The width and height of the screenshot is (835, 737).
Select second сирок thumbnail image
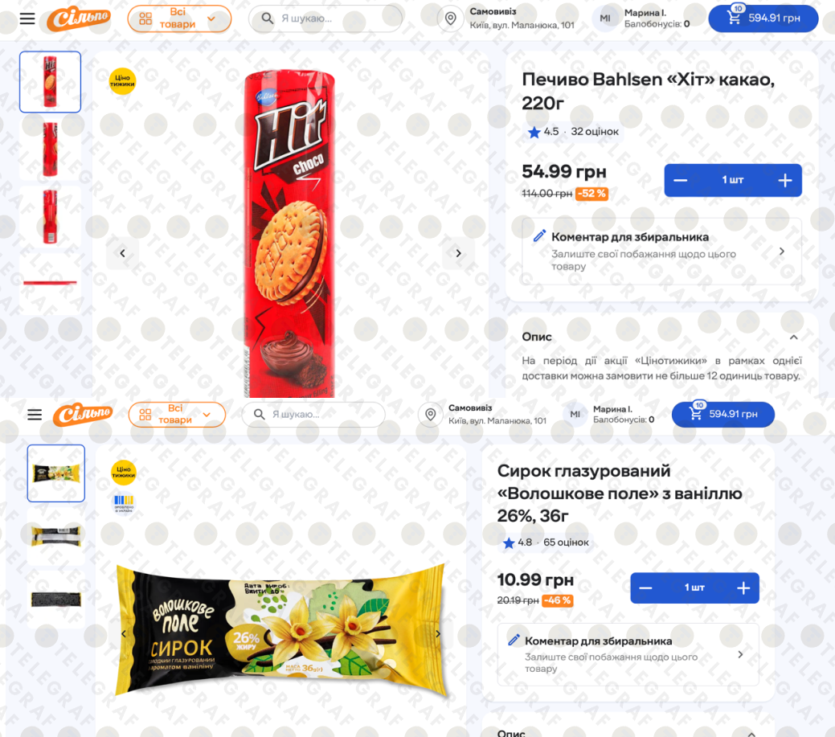click(56, 536)
